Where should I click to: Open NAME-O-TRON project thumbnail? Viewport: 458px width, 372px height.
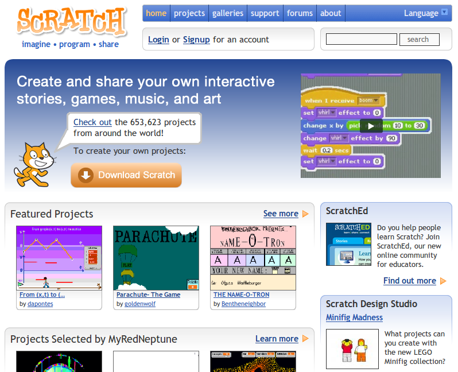pos(253,258)
